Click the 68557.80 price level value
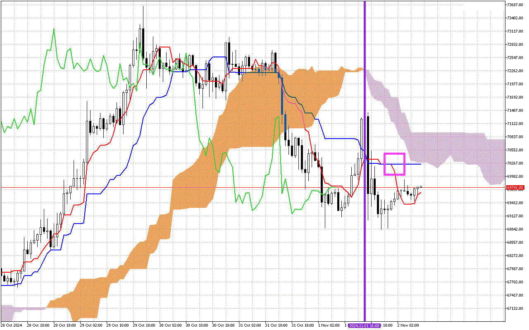This screenshot has height=330, width=529. 515,243
